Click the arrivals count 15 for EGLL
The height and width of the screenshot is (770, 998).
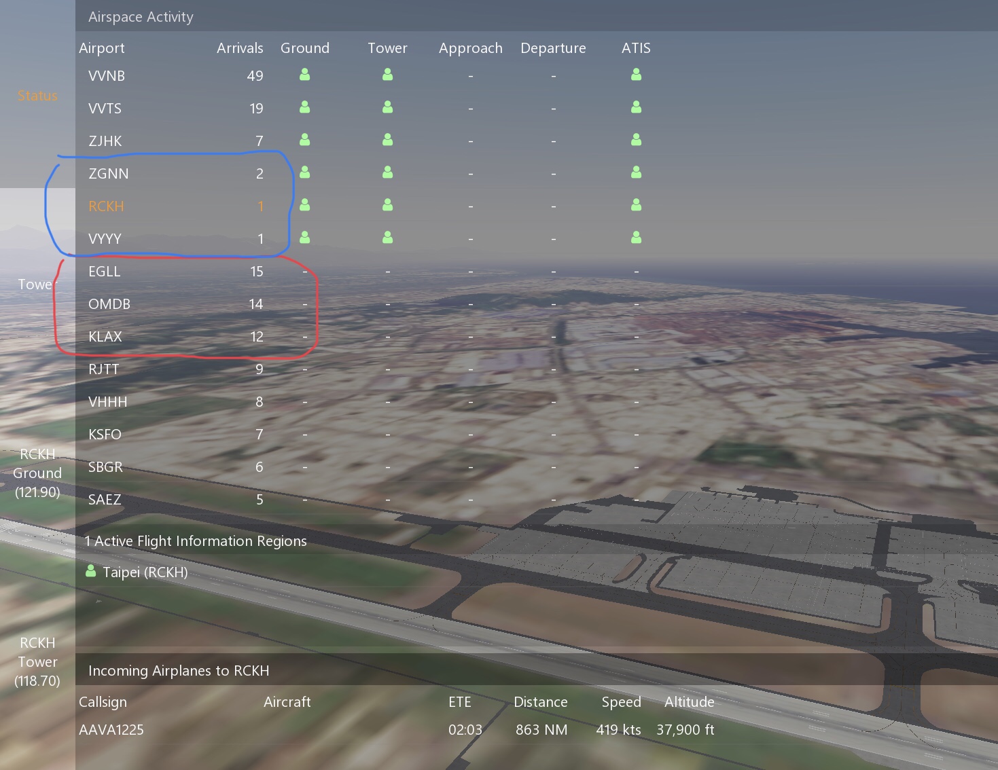point(256,272)
